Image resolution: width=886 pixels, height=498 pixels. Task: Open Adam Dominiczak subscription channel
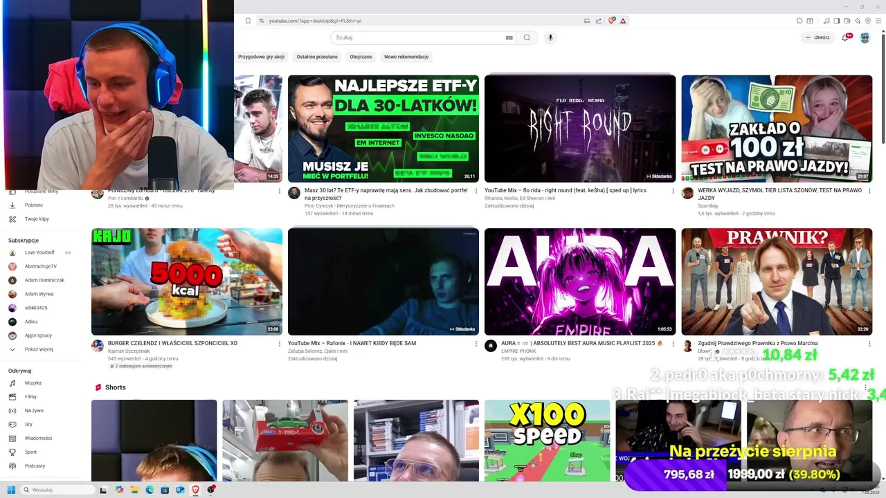44,280
